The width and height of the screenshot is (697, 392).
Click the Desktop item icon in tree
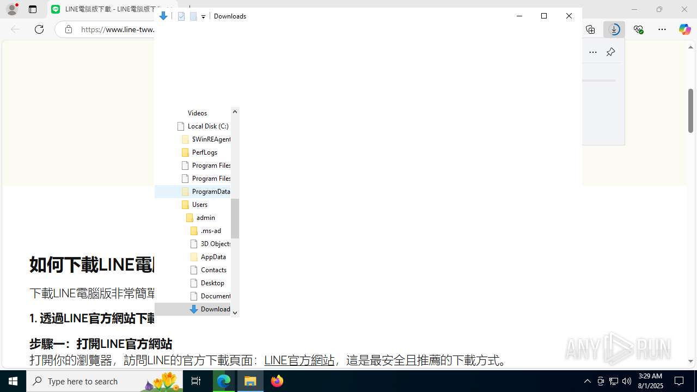[x=194, y=283]
